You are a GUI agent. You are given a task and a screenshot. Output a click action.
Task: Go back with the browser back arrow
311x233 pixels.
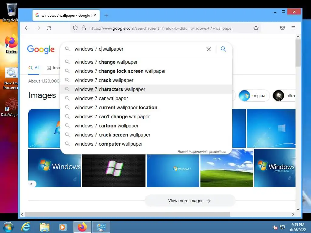pyautogui.click(x=27, y=28)
